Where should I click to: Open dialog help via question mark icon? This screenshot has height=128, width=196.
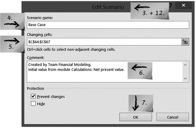point(170,6)
